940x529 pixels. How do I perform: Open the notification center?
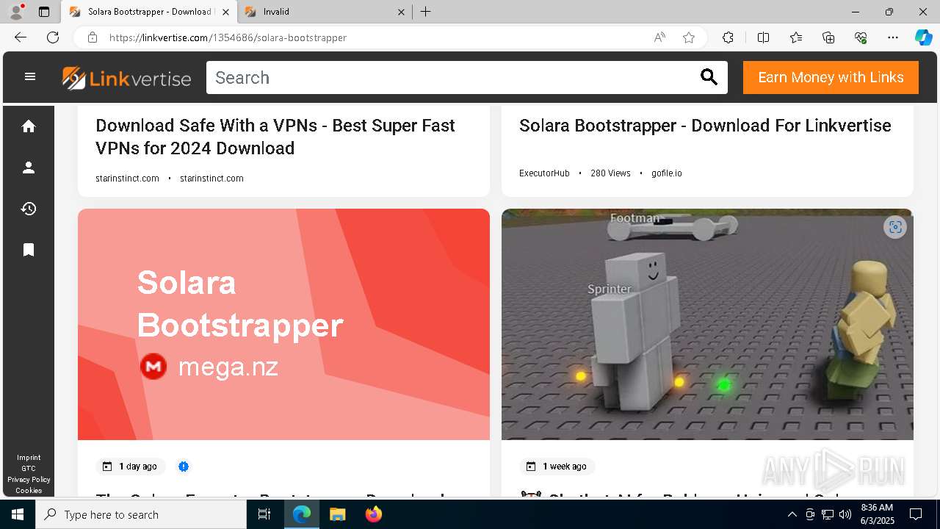pyautogui.click(x=916, y=514)
